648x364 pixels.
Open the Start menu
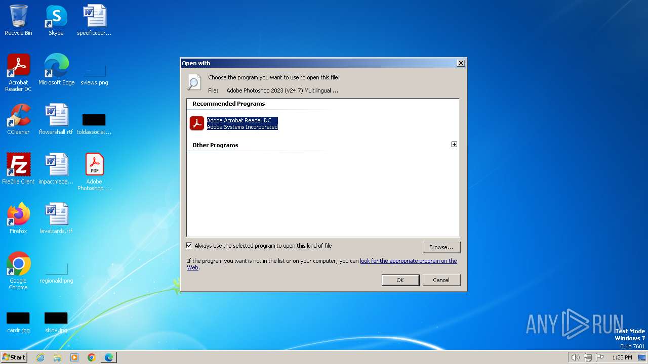tap(14, 357)
